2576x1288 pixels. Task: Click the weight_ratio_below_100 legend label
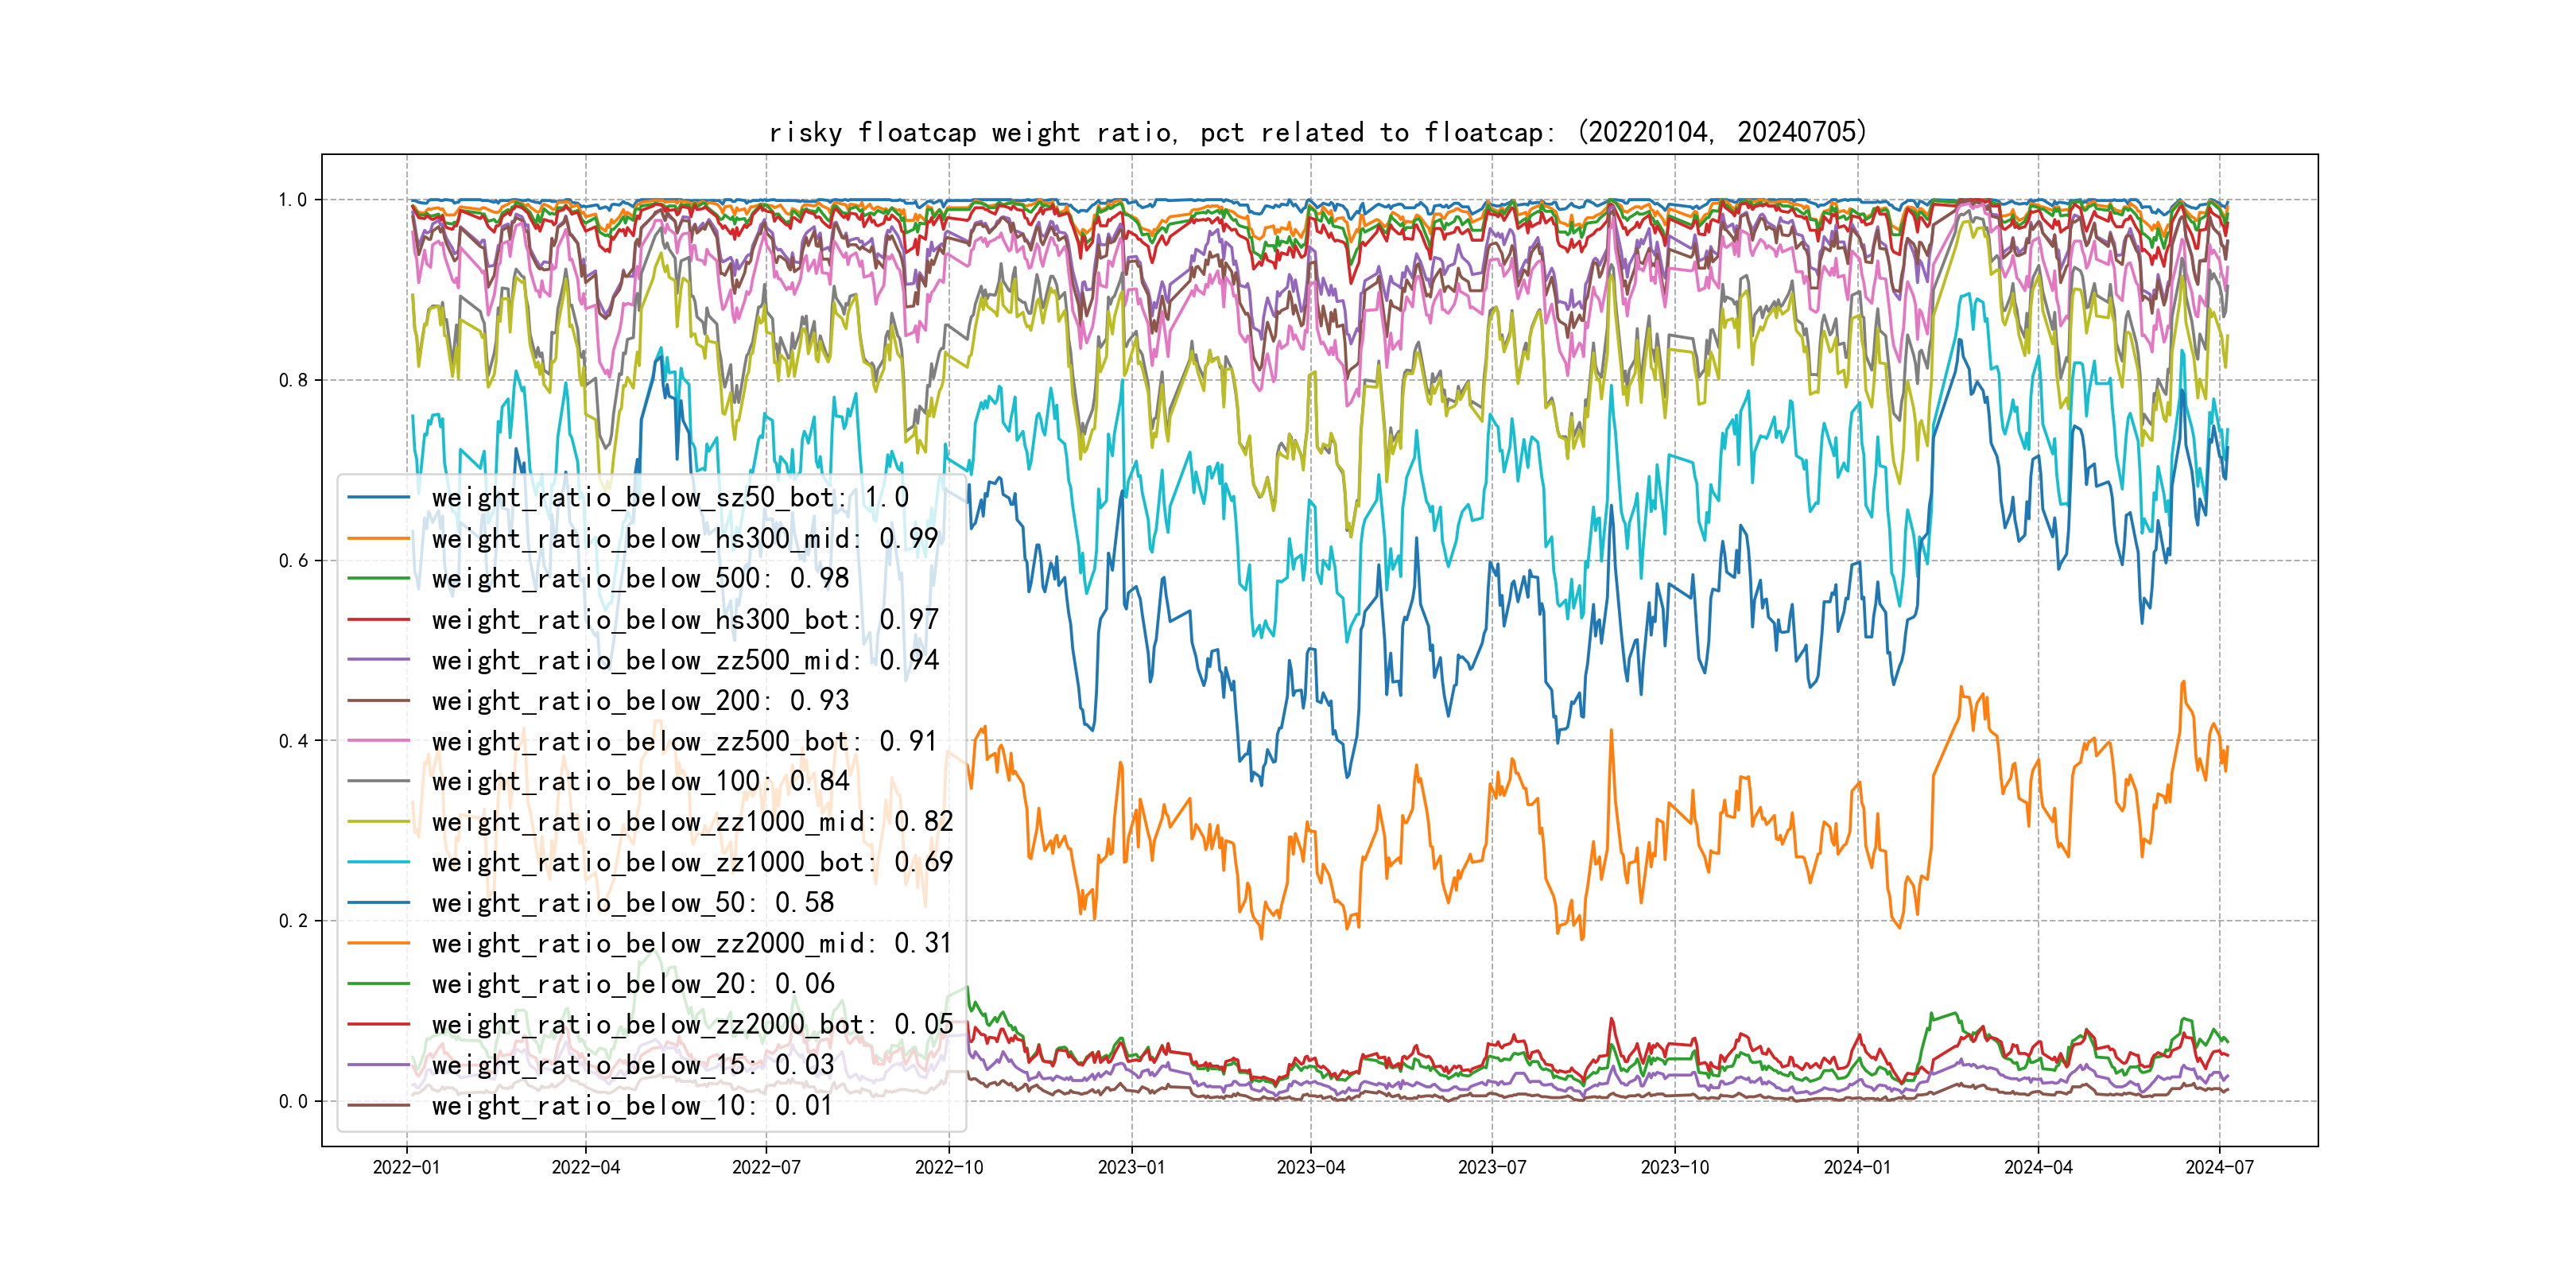coord(640,781)
